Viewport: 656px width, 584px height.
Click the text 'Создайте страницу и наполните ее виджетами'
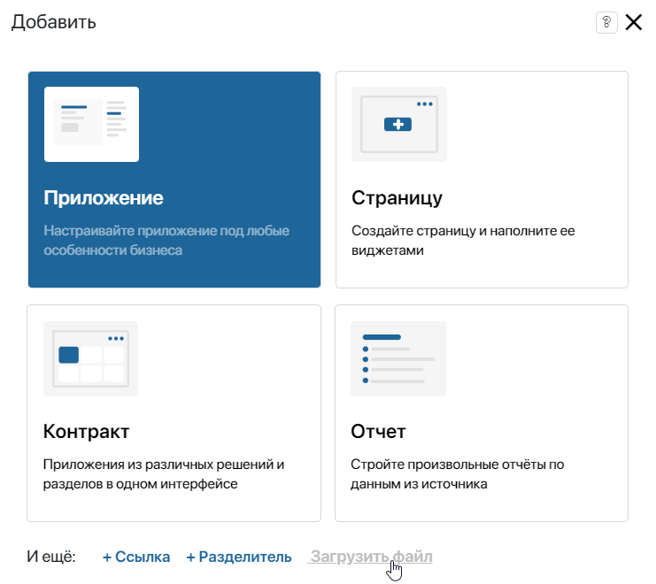pos(463,241)
